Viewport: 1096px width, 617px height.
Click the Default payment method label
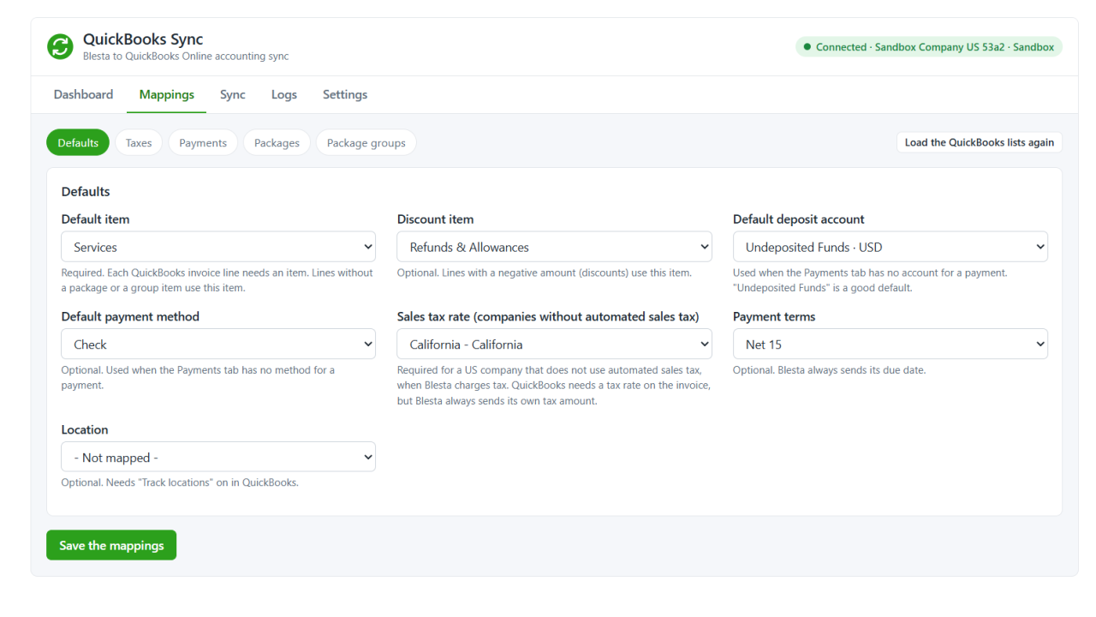[130, 316]
